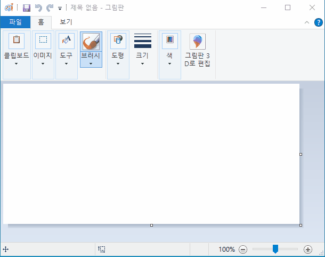Click the right-edge canvas resize handle
Viewport: 325px width, 257px height.
tap(300, 154)
